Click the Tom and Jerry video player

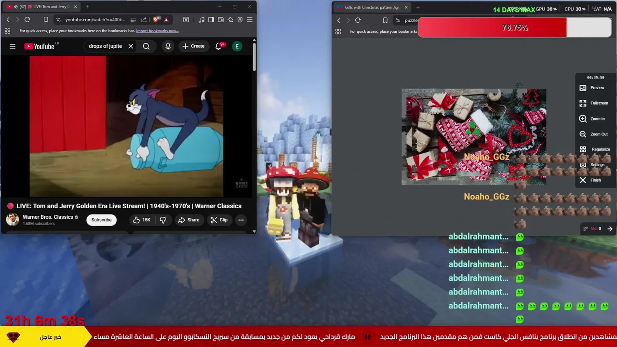(x=127, y=126)
